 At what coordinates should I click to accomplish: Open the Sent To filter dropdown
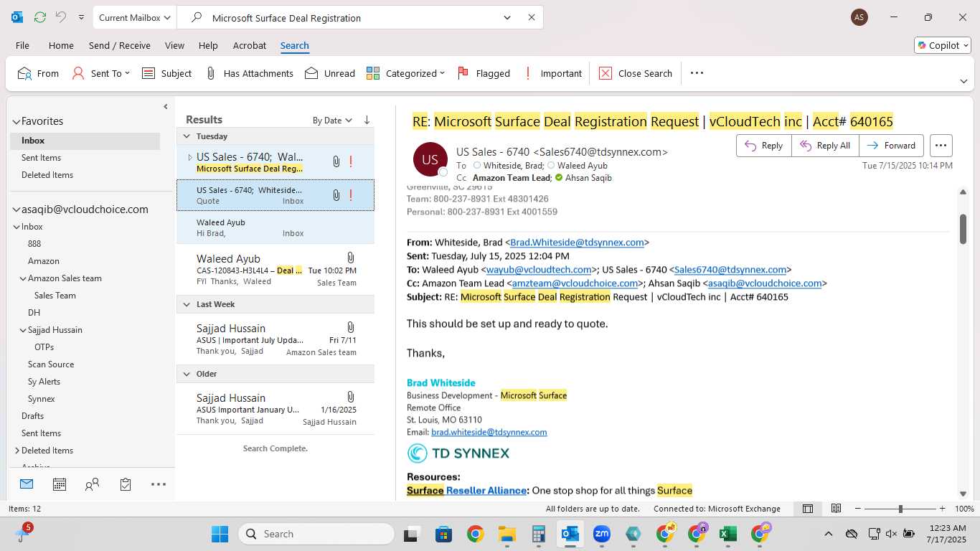coord(101,73)
